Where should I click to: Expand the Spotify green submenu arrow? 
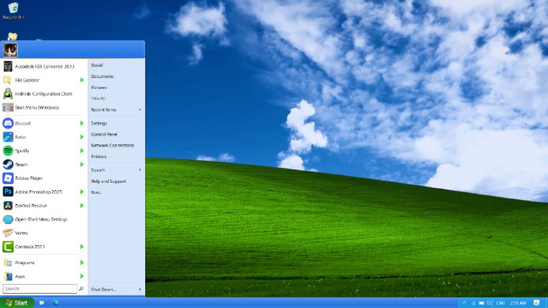tap(82, 151)
